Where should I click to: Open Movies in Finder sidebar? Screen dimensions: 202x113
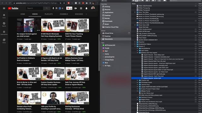pos(106,18)
